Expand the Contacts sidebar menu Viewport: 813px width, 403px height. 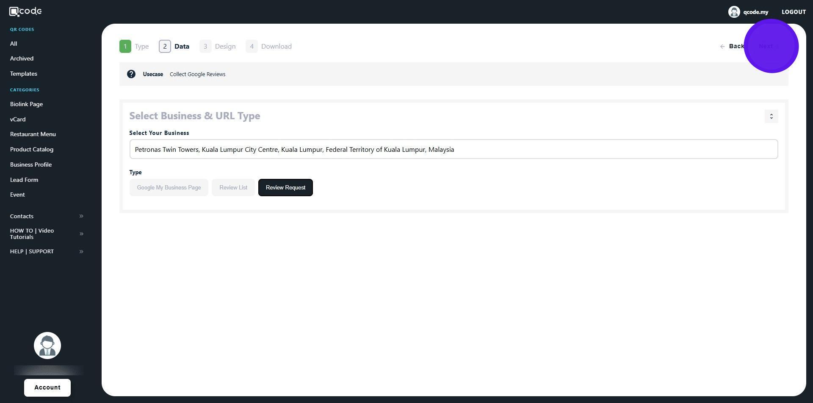[x=81, y=216]
